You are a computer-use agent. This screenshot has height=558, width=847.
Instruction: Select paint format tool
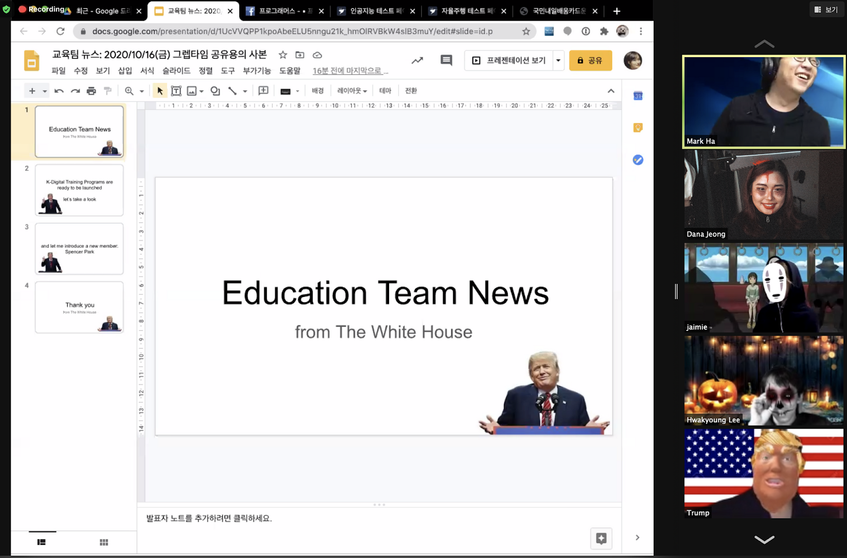[107, 91]
